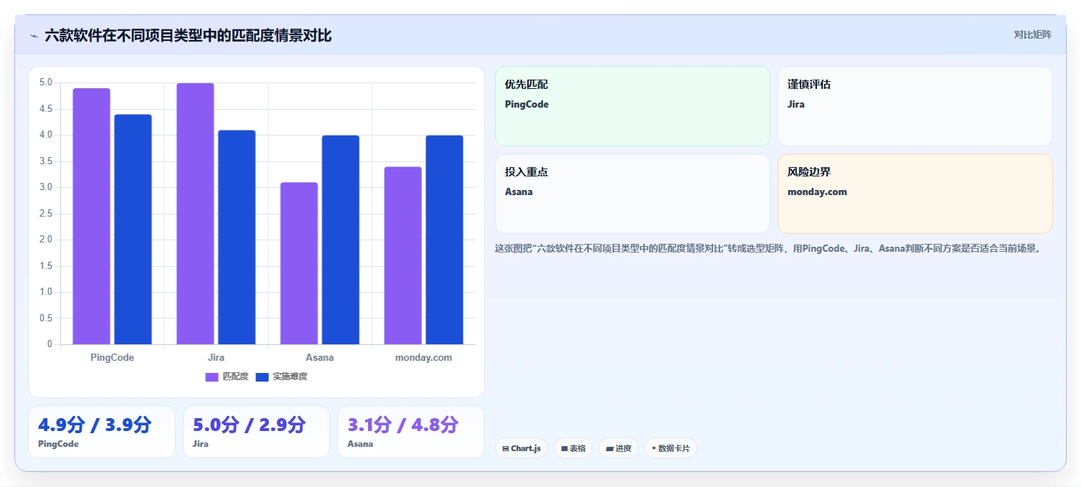Click the 4.9分 / 3.9分 PingCode stat card

(x=102, y=432)
